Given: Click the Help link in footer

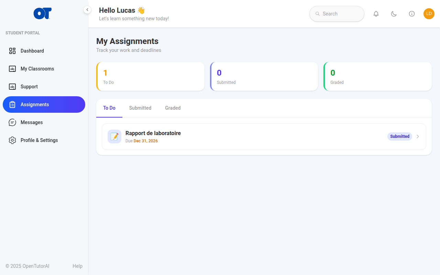Looking at the screenshot, I should pos(77,266).
